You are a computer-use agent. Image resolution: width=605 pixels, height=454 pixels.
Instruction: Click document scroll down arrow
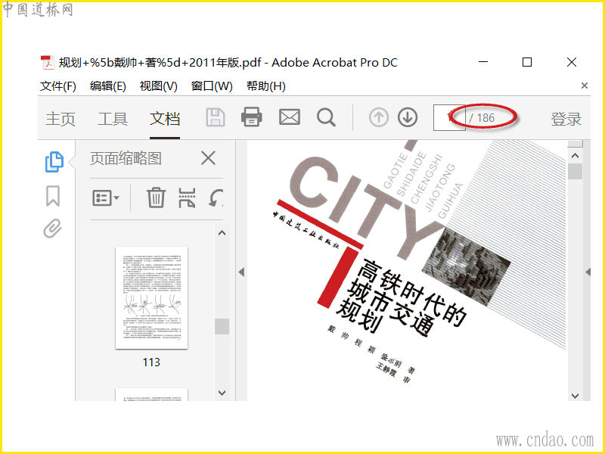pyautogui.click(x=575, y=396)
